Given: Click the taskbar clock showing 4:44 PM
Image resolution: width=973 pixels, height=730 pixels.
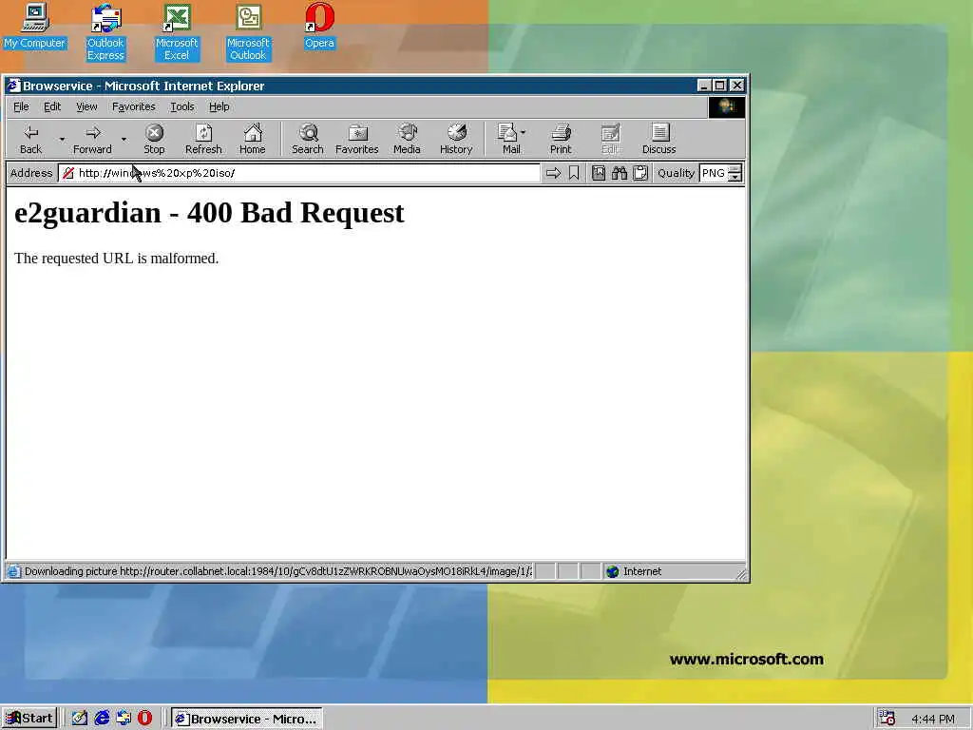Looking at the screenshot, I should [933, 719].
